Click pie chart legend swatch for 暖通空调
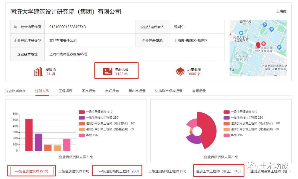The image size is (298, 179). point(227,129)
